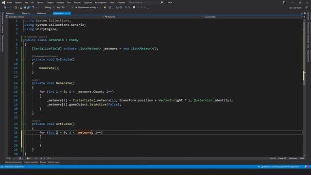Pin the Asteroid.cs tab
The width and height of the screenshot is (311, 175).
tap(66, 13)
